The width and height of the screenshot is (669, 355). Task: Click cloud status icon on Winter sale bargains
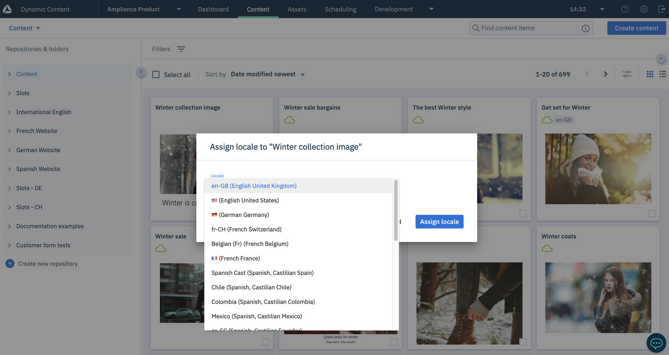tap(290, 120)
